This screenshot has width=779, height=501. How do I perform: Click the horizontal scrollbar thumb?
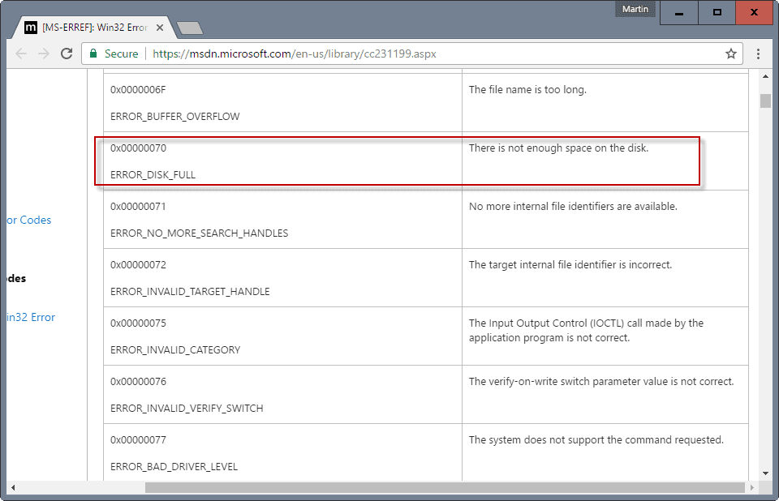pyautogui.click(x=445, y=487)
